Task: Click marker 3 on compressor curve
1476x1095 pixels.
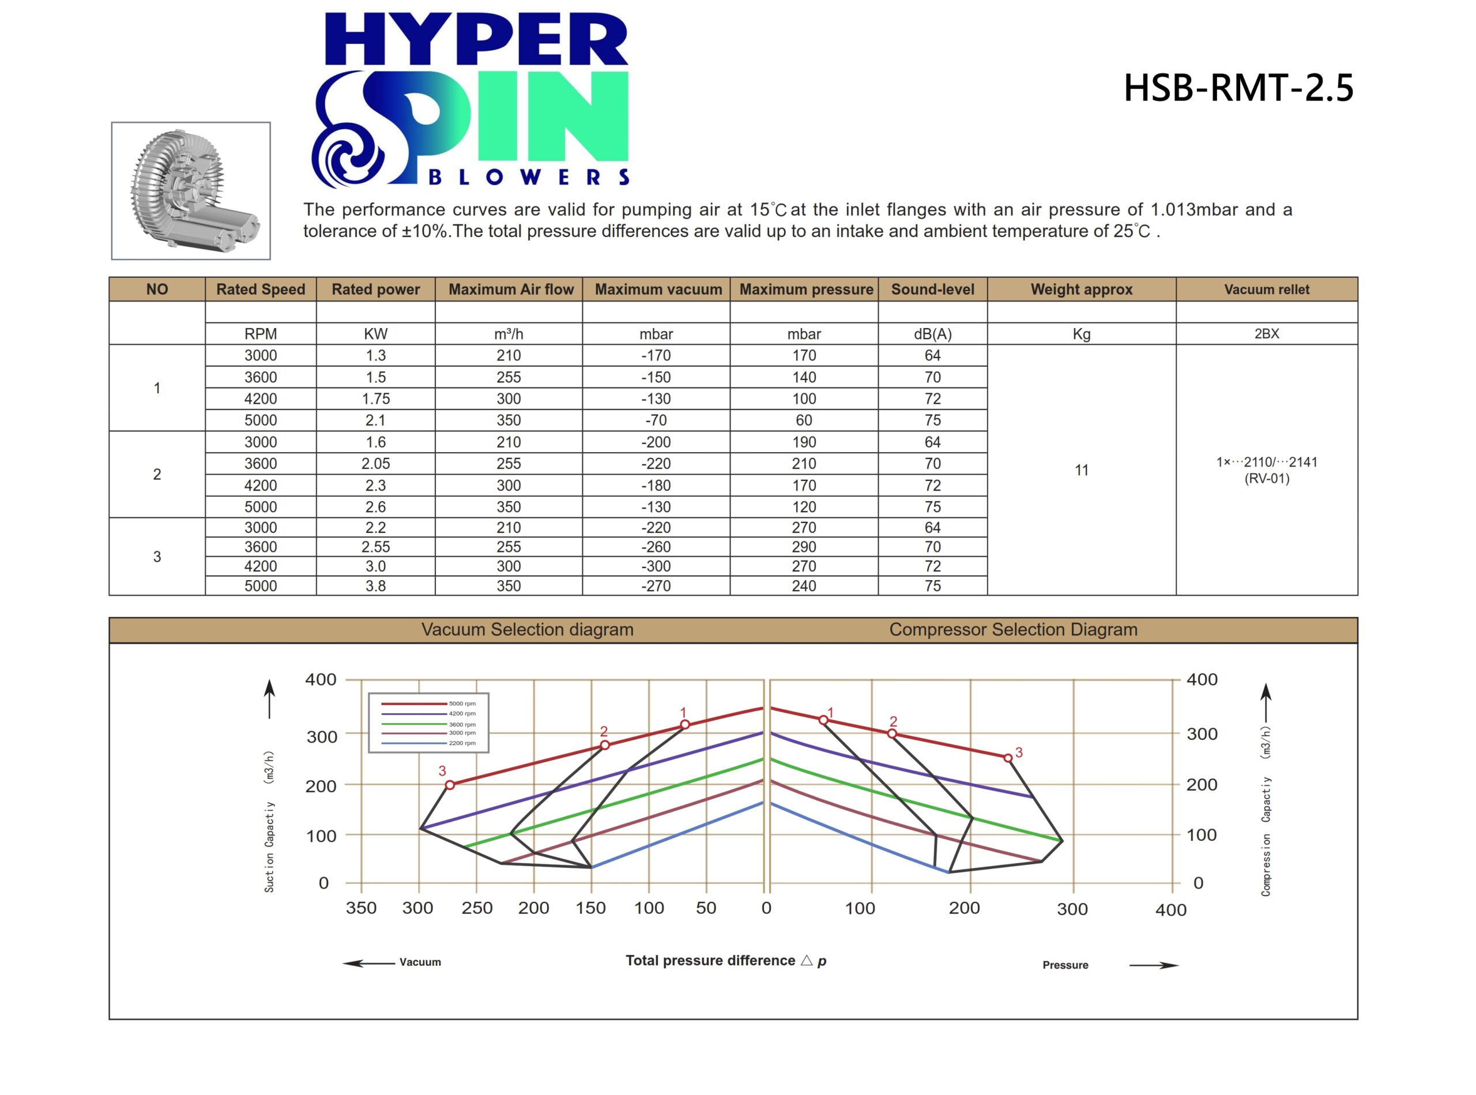Action: [x=1008, y=758]
